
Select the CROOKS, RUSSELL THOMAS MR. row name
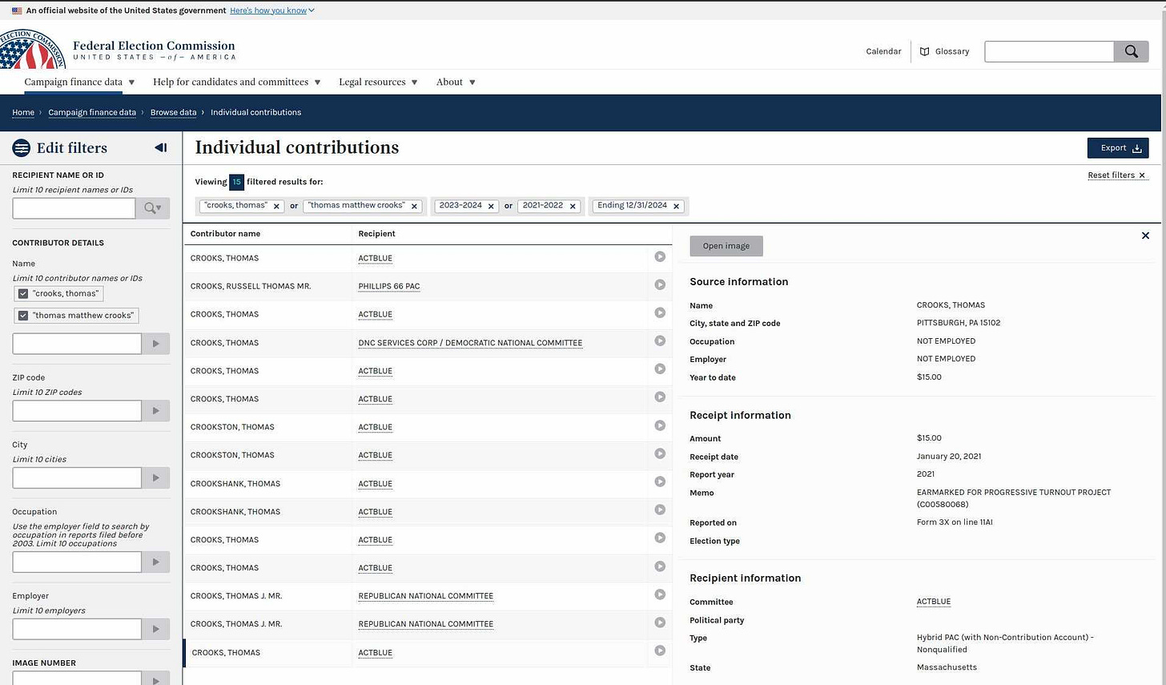(x=251, y=286)
